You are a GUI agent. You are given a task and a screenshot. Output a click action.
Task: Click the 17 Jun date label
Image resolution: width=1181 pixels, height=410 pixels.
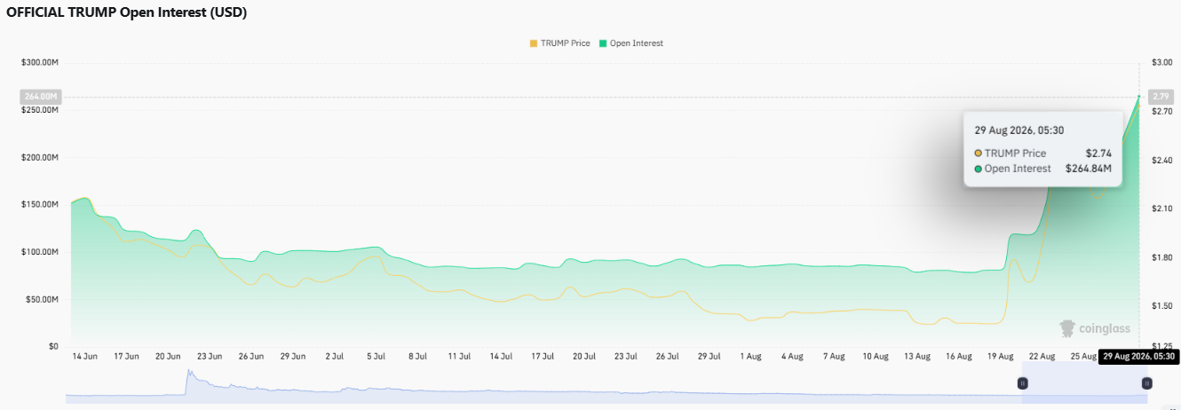(x=126, y=356)
